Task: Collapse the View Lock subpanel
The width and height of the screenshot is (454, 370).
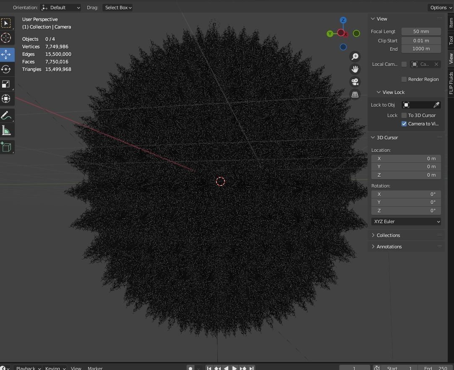Action: tap(379, 92)
